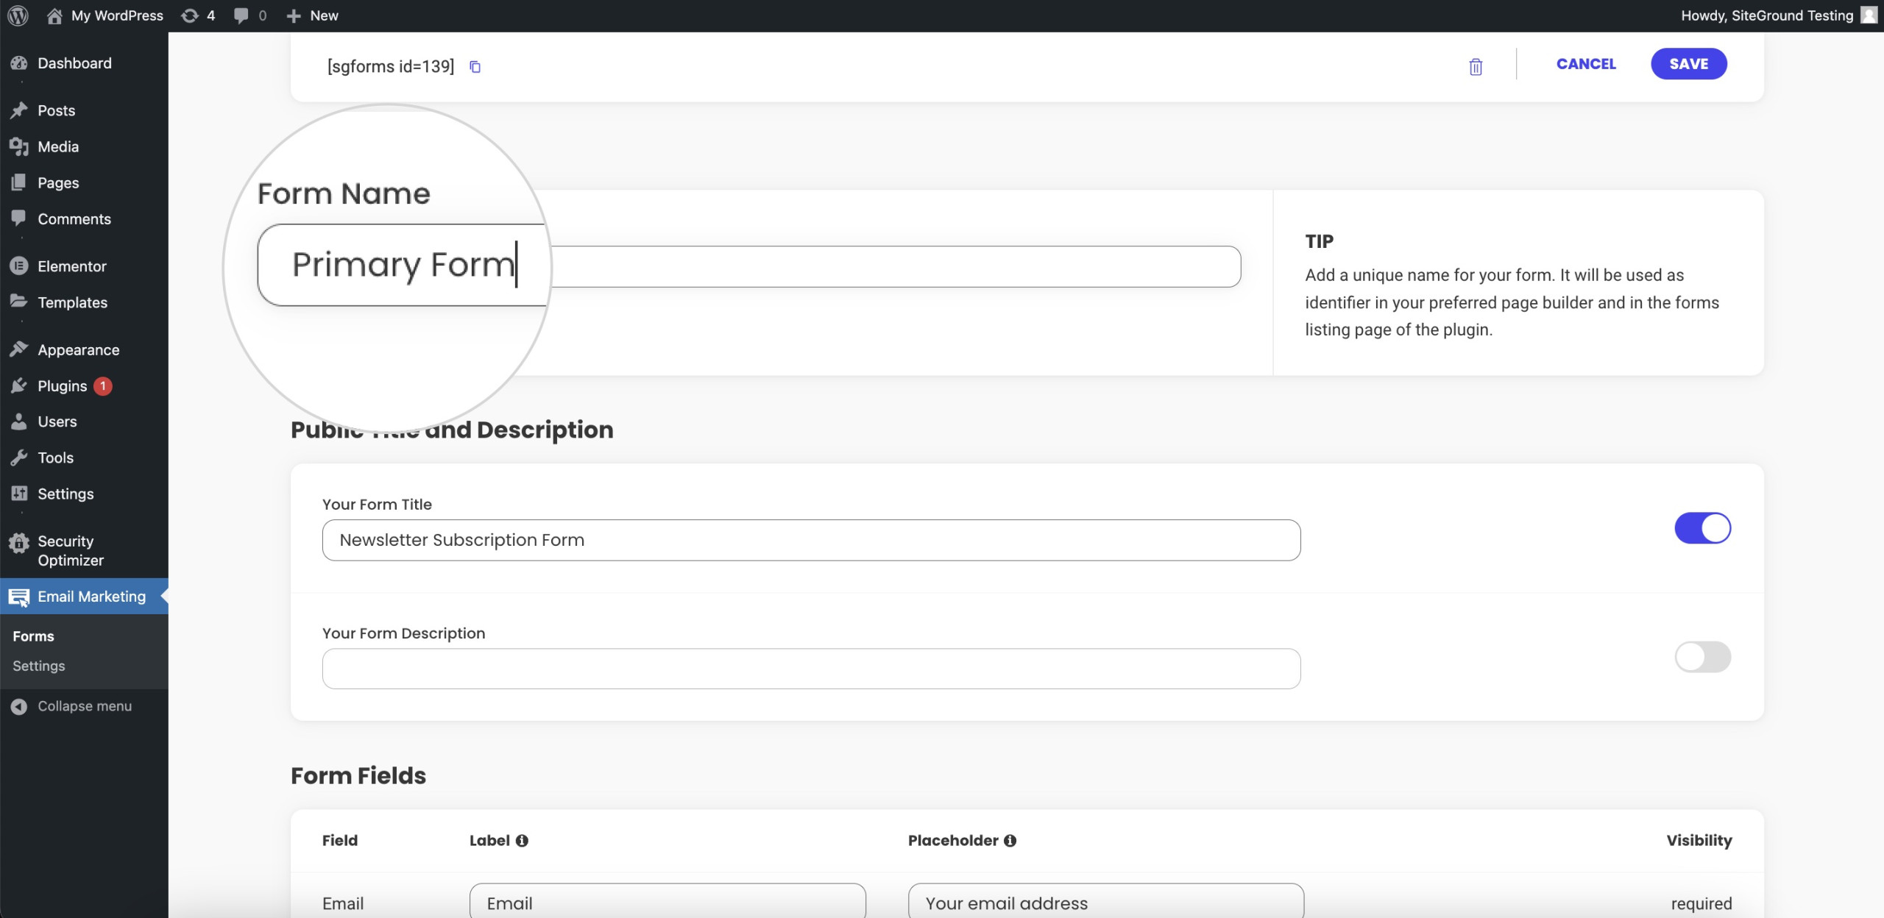Image resolution: width=1884 pixels, height=918 pixels.
Task: Click the Collapse menu arrow icon
Action: coord(19,706)
